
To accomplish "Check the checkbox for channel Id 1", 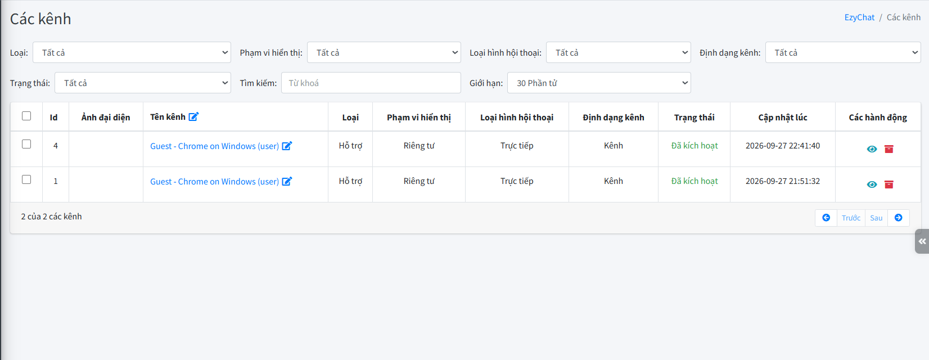I will (x=26, y=179).
